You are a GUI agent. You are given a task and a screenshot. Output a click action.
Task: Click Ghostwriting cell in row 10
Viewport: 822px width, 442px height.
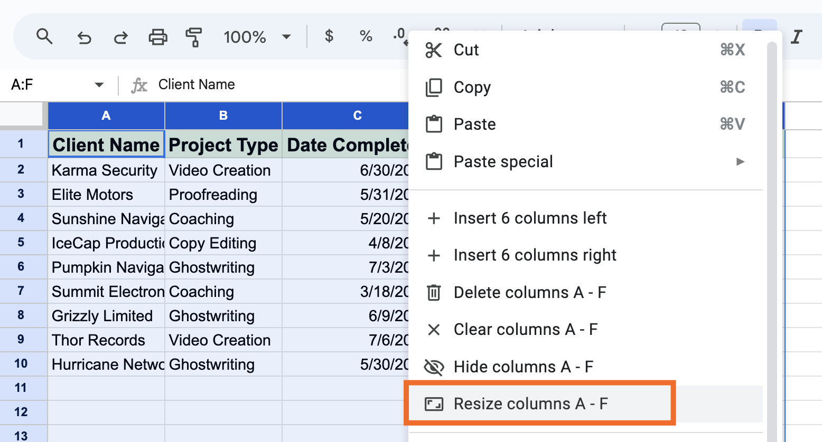coord(223,364)
